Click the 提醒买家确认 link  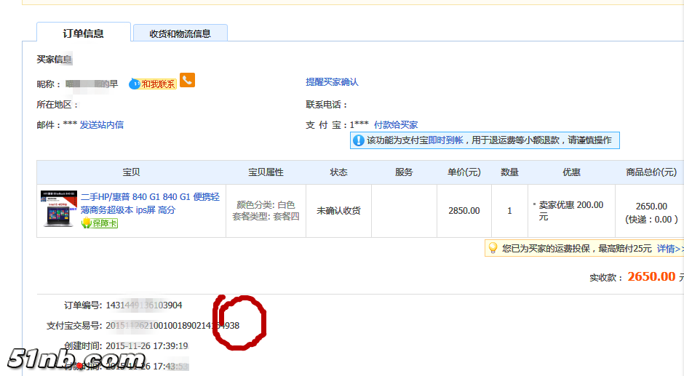pyautogui.click(x=332, y=82)
